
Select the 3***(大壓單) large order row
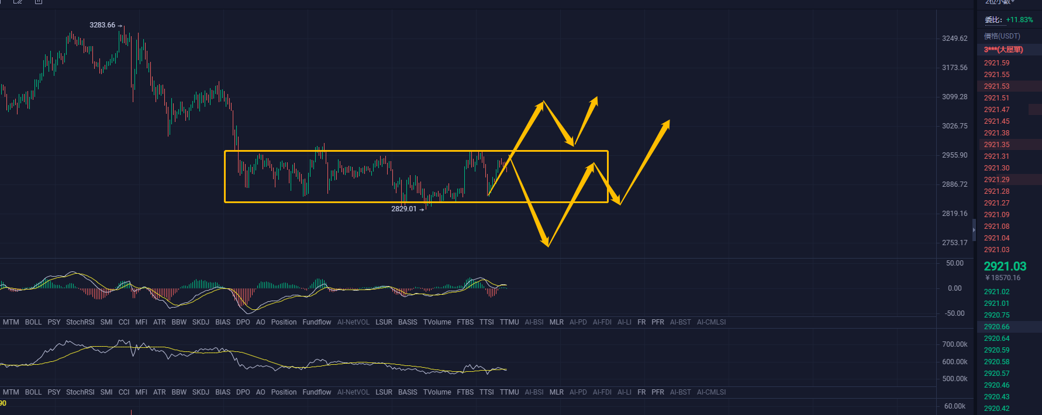1003,50
